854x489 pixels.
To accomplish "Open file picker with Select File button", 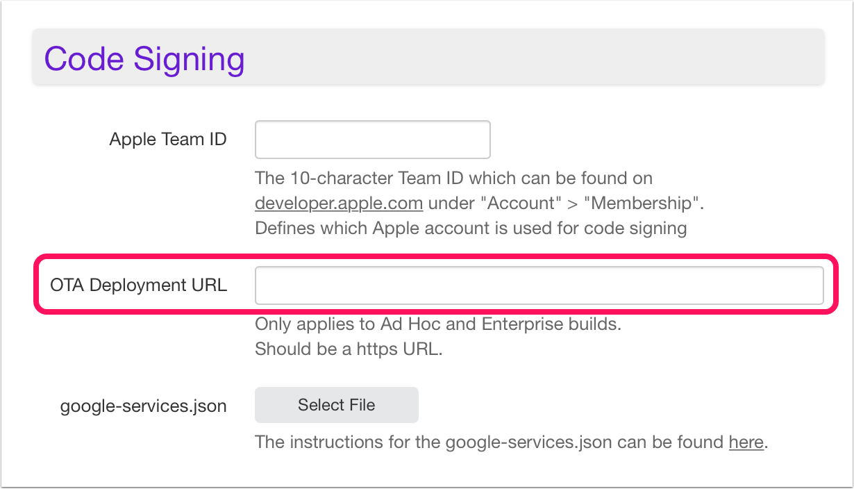I will [337, 405].
